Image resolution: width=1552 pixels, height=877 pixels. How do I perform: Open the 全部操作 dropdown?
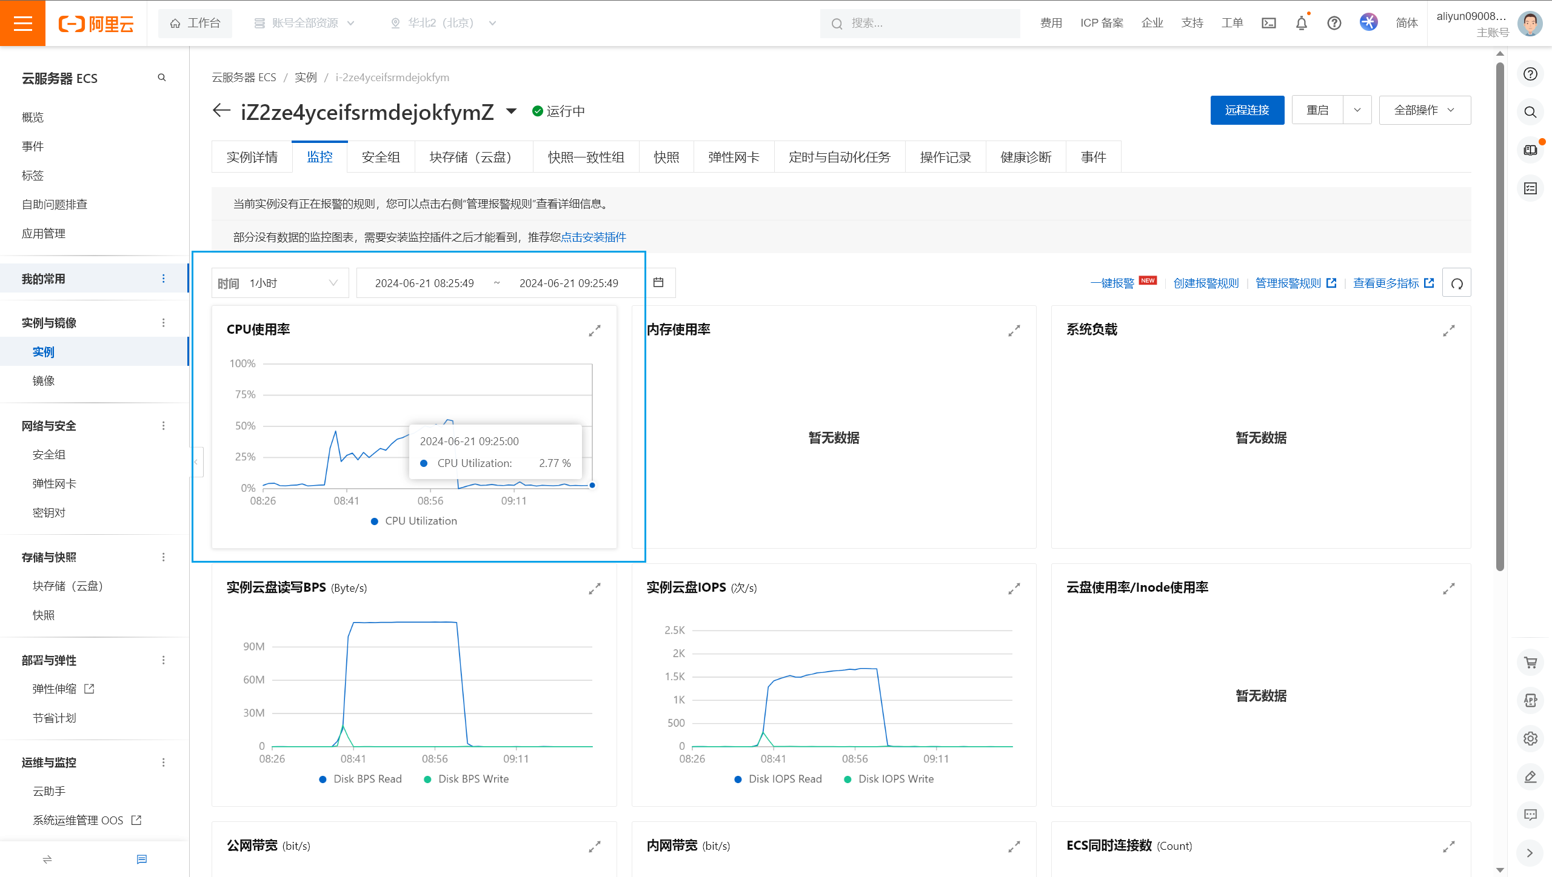pos(1425,110)
